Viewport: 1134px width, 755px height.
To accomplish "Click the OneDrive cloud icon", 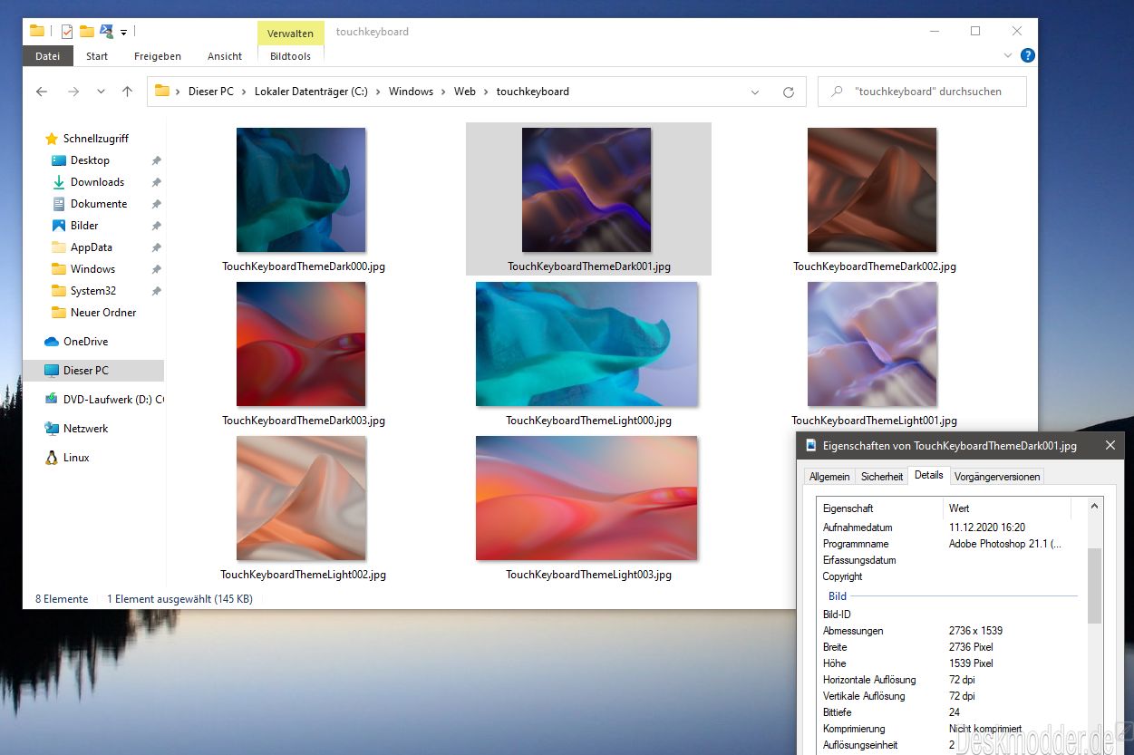I will [x=52, y=342].
